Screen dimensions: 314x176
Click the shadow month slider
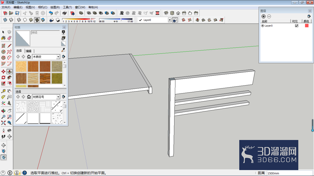pos(79,19)
